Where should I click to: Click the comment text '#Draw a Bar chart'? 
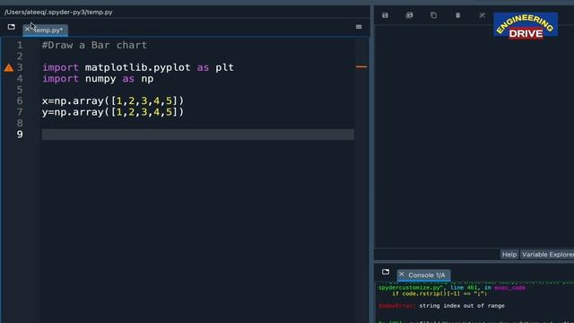[94, 45]
